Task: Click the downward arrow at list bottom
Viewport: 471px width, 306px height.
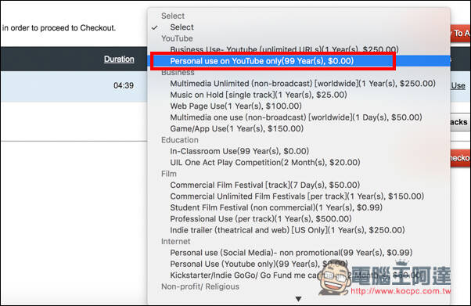Action: click(298, 299)
